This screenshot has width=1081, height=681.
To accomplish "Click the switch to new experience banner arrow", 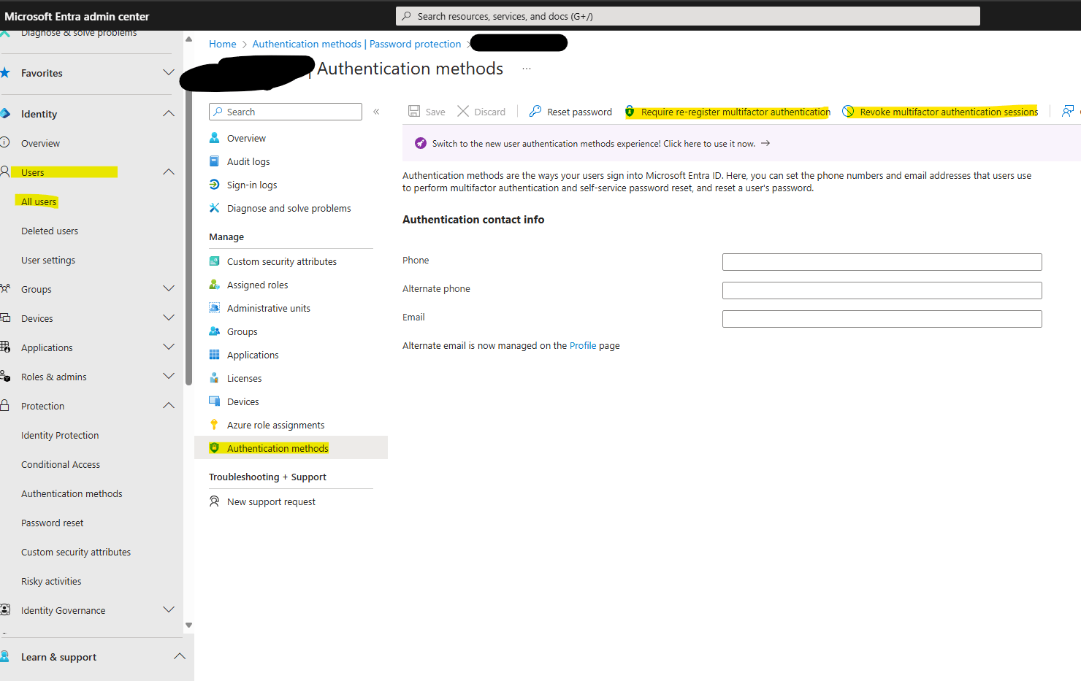I will click(765, 143).
